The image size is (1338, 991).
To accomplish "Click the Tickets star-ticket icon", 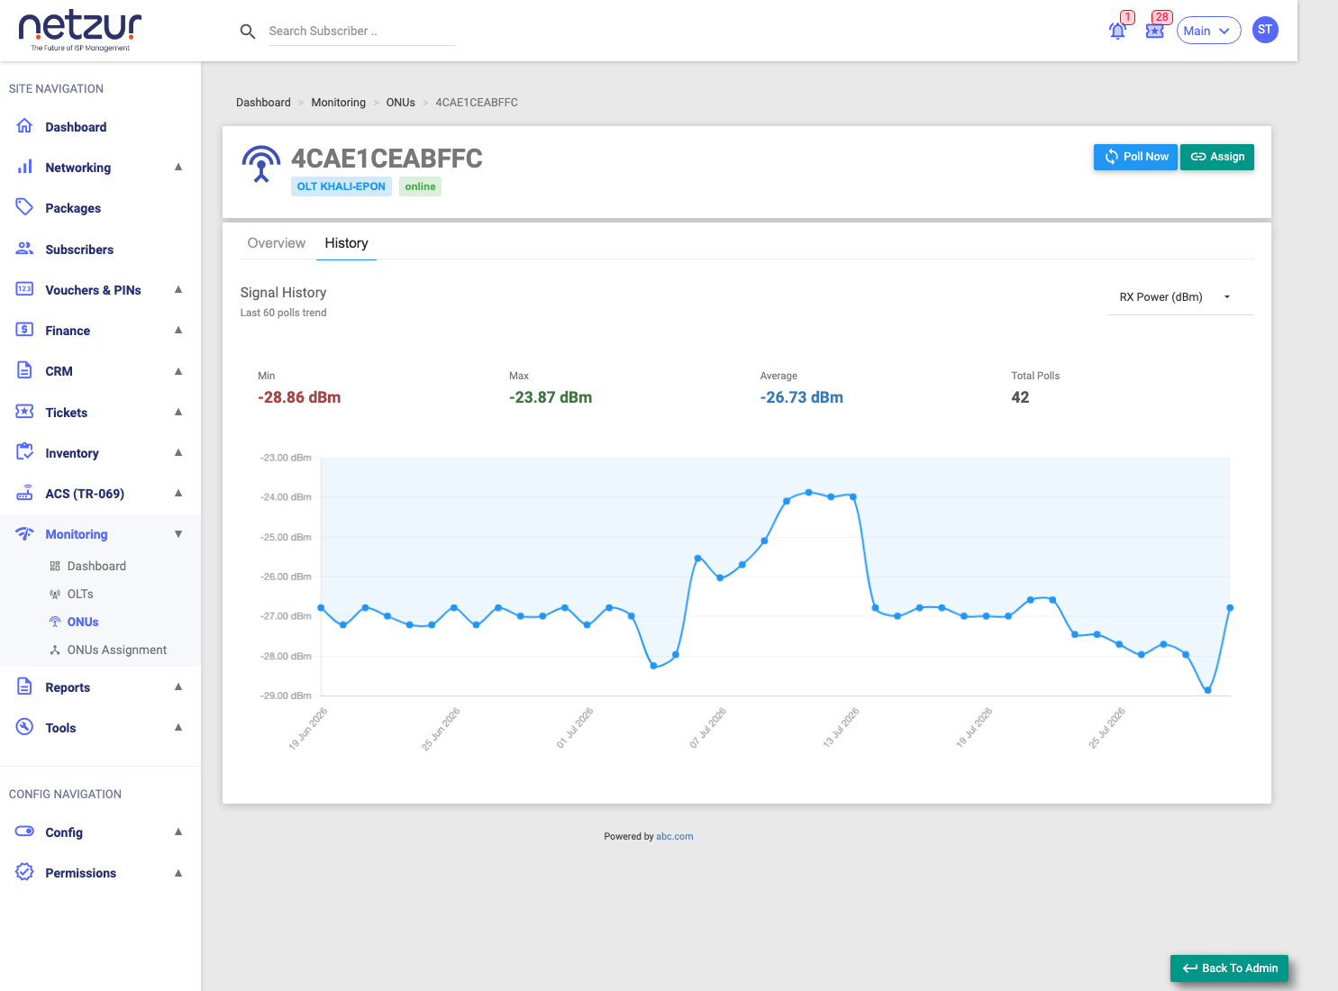I will pyautogui.click(x=25, y=412).
